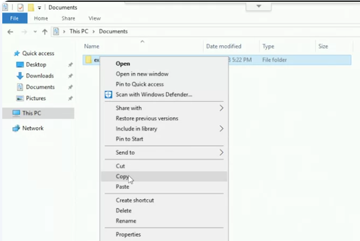Click the pin icon next to Pictures
360x241 pixels.
(70, 98)
